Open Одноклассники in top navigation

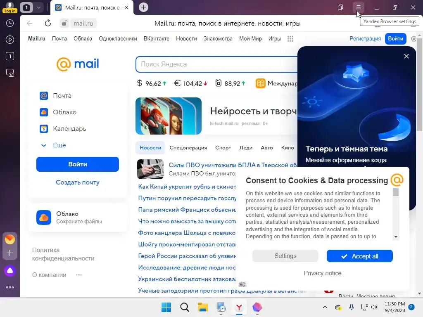(118, 39)
